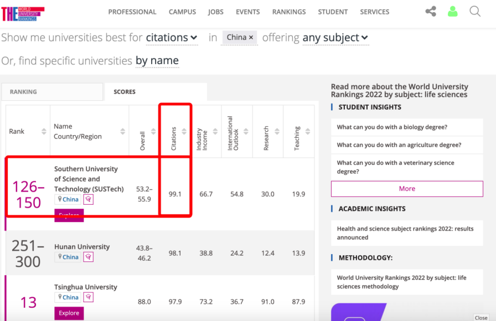Select Tsinghua citations score 97.9
Image resolution: width=496 pixels, height=321 pixels.
175,302
